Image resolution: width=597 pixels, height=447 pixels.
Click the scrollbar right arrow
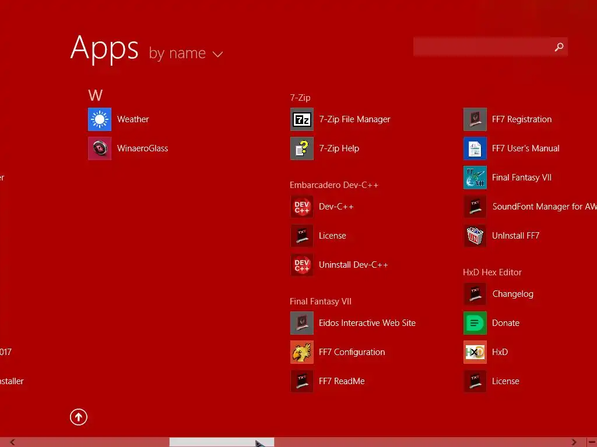click(574, 442)
